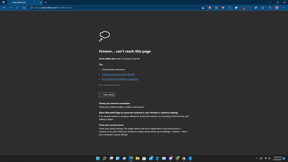288x162 pixels.
Task: Open the performance graph app in the taskbar
Action: pyautogui.click(x=164, y=158)
